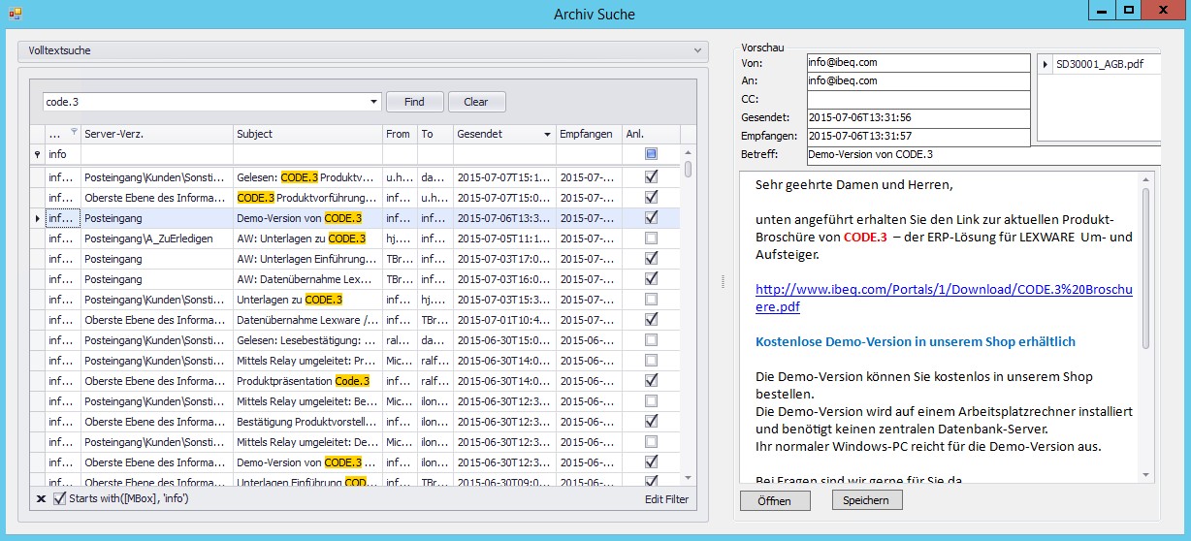The image size is (1191, 541).
Task: Toggle attachment checkbox for 'AW: Unterlagen Einführung' row
Action: click(651, 259)
